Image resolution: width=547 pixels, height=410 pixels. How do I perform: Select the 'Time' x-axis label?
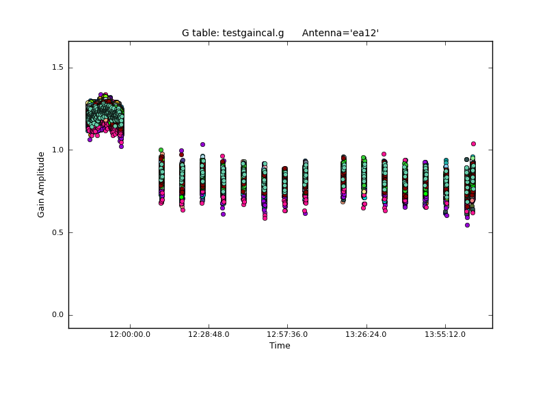(x=280, y=346)
